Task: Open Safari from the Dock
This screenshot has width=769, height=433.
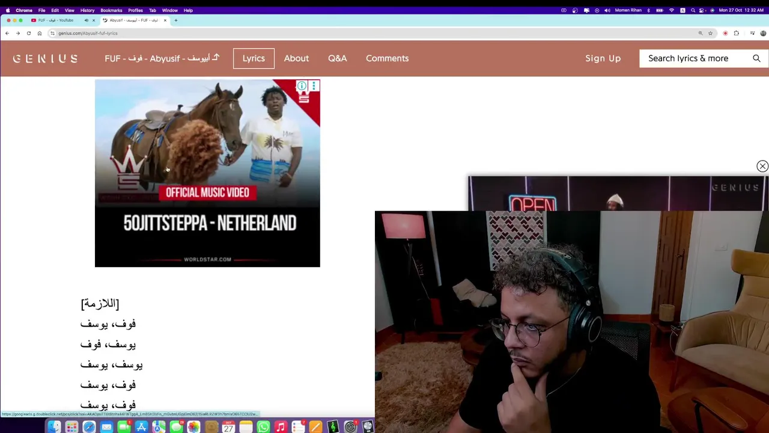Action: pos(89,427)
